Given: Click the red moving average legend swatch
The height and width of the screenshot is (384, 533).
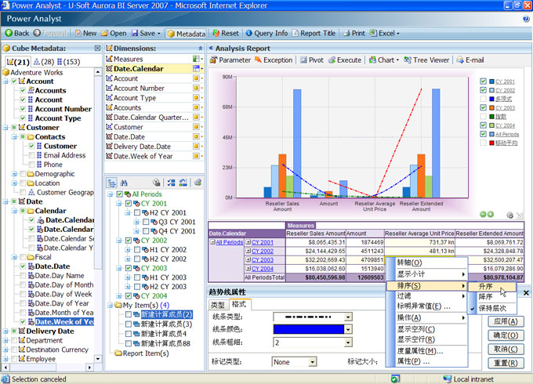Looking at the screenshot, I should [x=491, y=143].
